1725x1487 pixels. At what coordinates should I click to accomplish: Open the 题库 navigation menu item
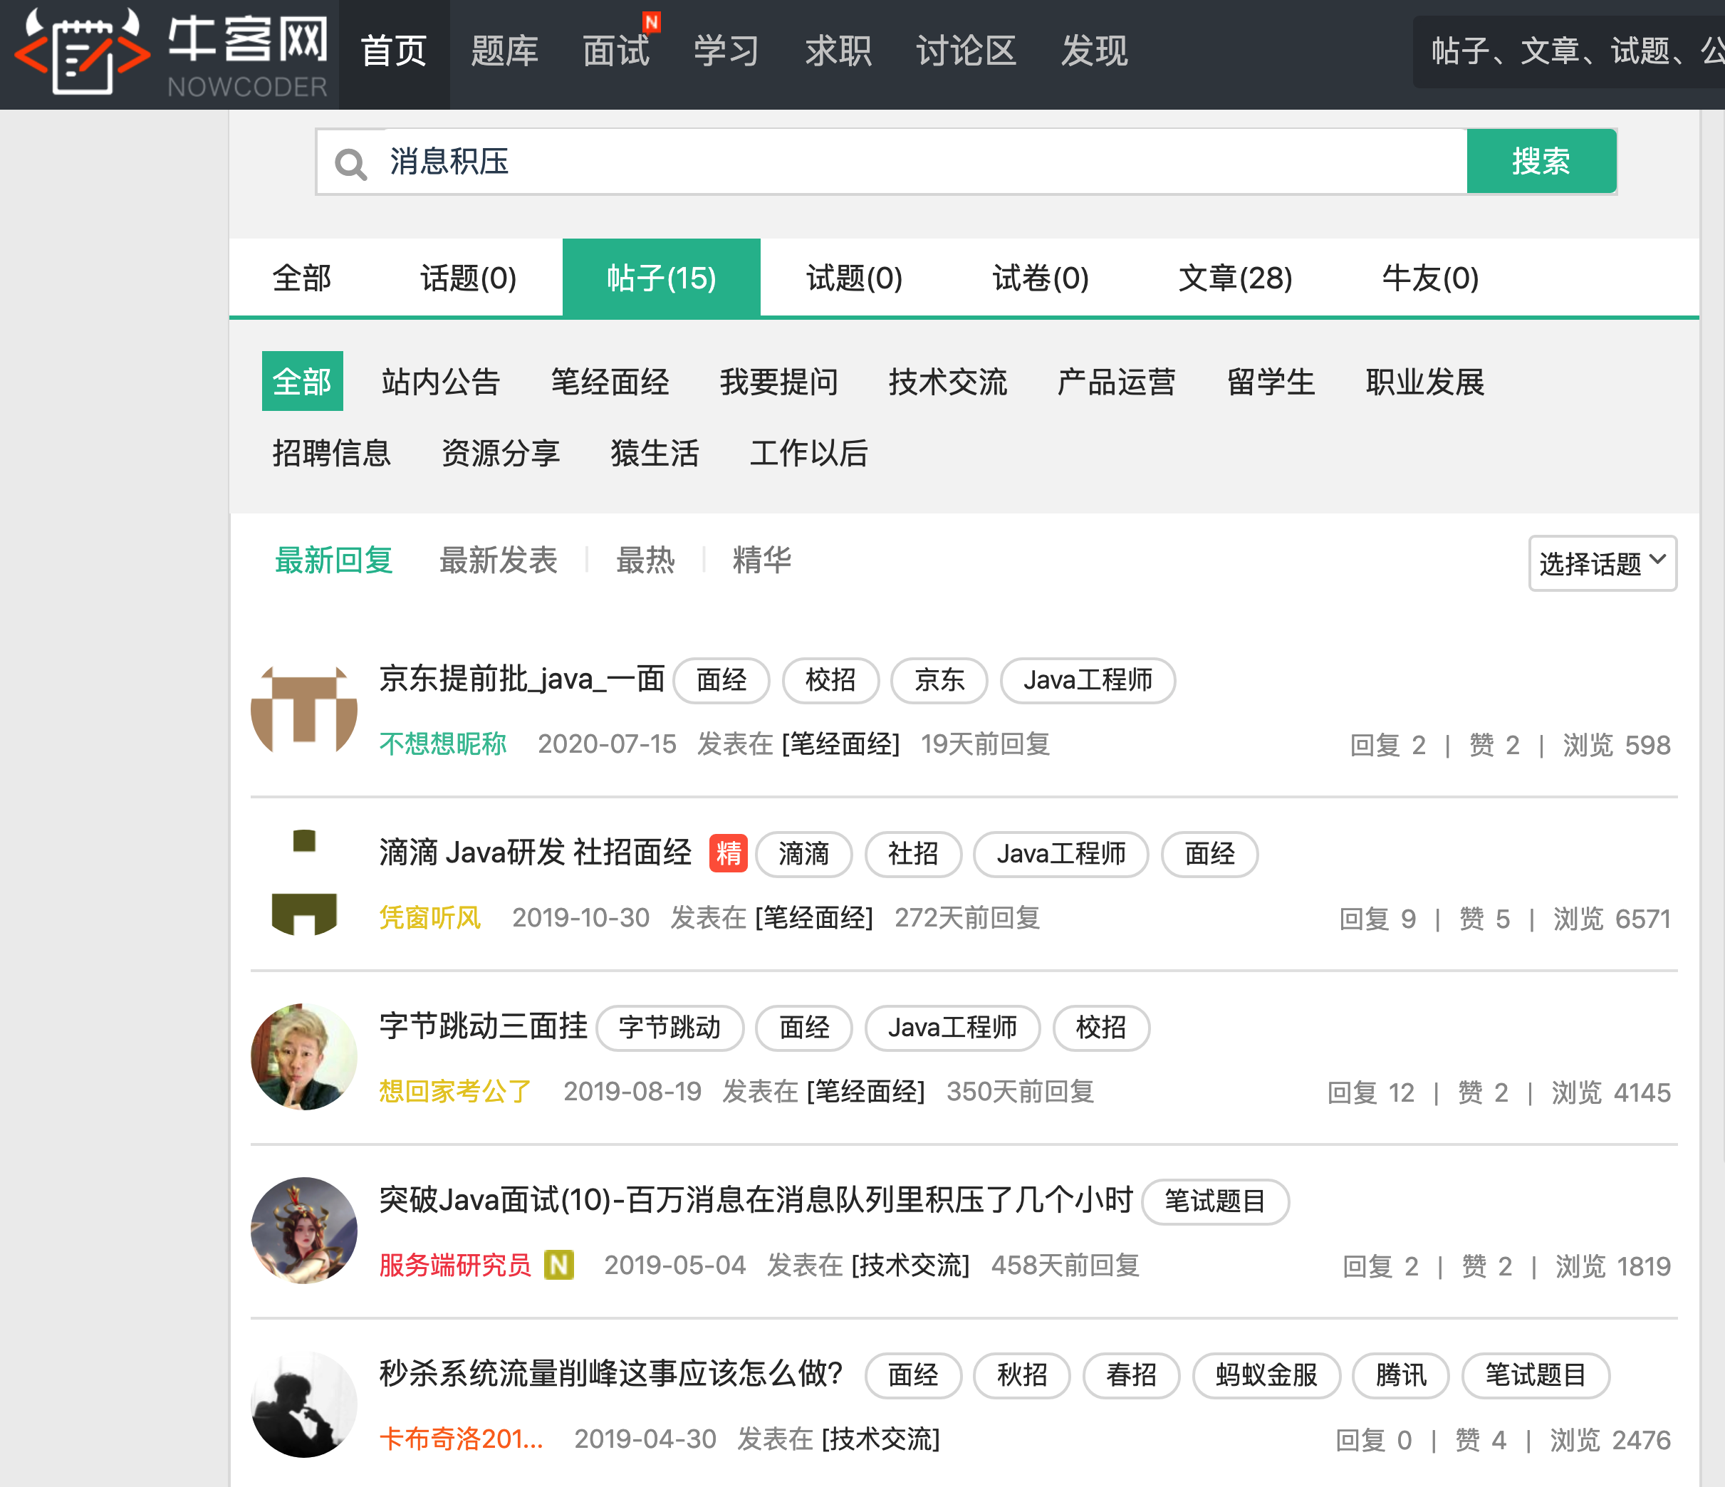point(504,51)
